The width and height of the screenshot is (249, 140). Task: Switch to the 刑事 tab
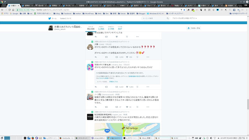pos(82,5)
